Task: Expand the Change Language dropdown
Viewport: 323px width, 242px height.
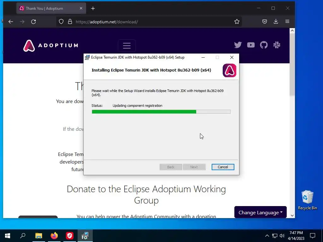Action: click(260, 212)
